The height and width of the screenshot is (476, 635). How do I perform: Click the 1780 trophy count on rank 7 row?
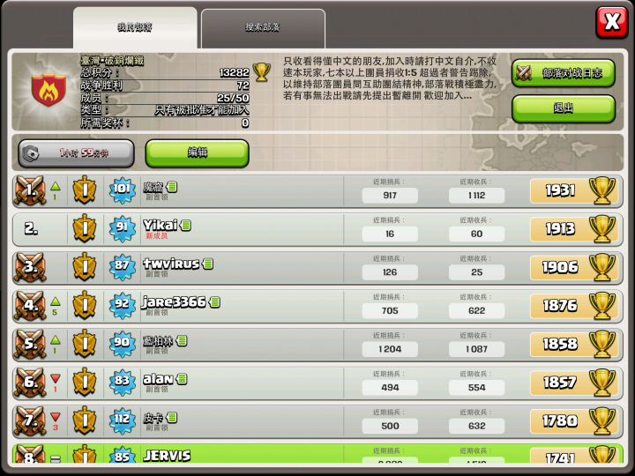tap(560, 421)
